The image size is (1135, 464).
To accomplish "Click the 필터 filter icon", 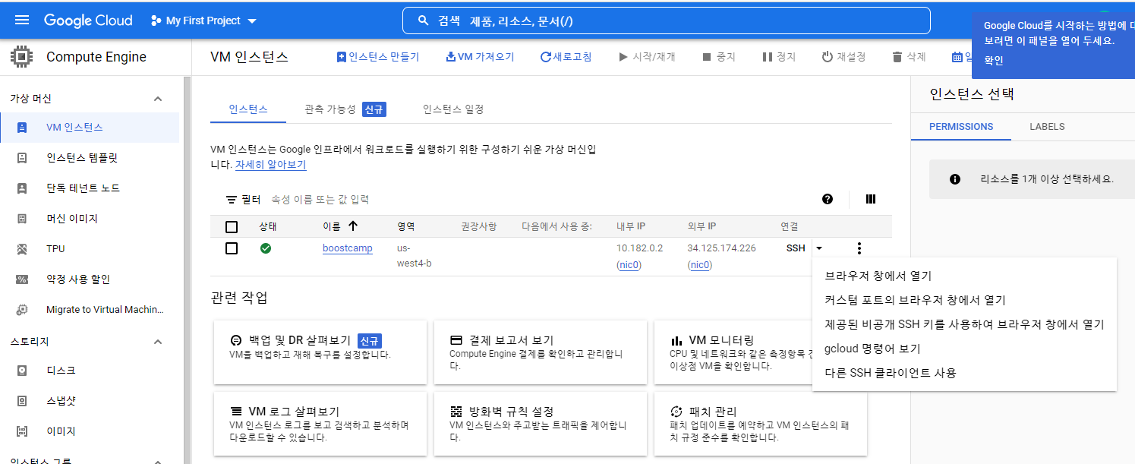I will (232, 200).
